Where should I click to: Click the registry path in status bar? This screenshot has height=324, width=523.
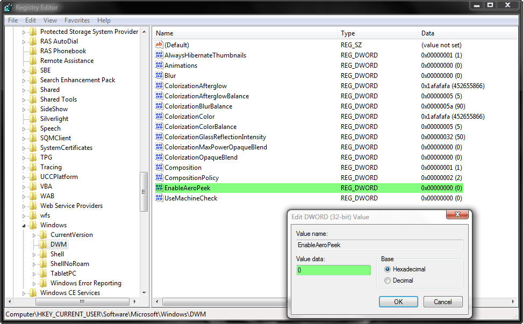click(105, 314)
